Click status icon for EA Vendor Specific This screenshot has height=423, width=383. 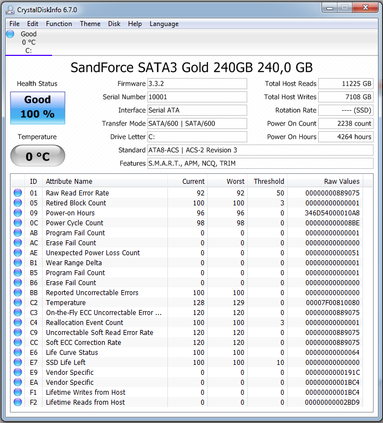[x=18, y=382]
